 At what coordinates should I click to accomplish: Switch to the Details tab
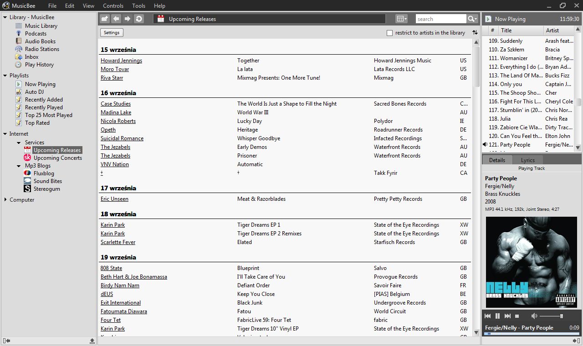point(497,160)
